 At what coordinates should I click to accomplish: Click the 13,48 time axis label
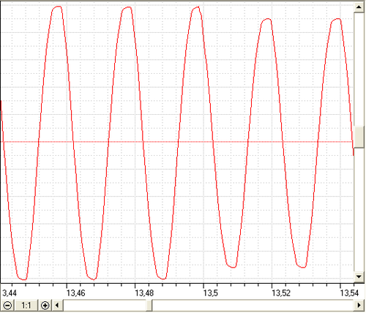click(144, 293)
